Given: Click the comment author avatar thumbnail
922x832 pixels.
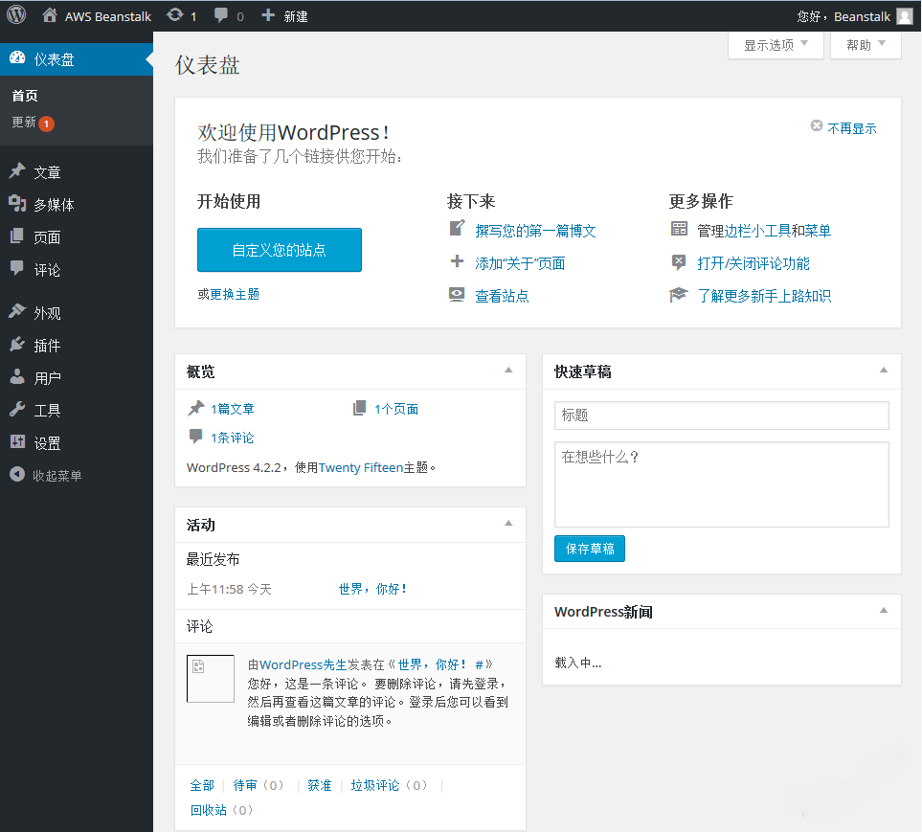Looking at the screenshot, I should tap(211, 679).
